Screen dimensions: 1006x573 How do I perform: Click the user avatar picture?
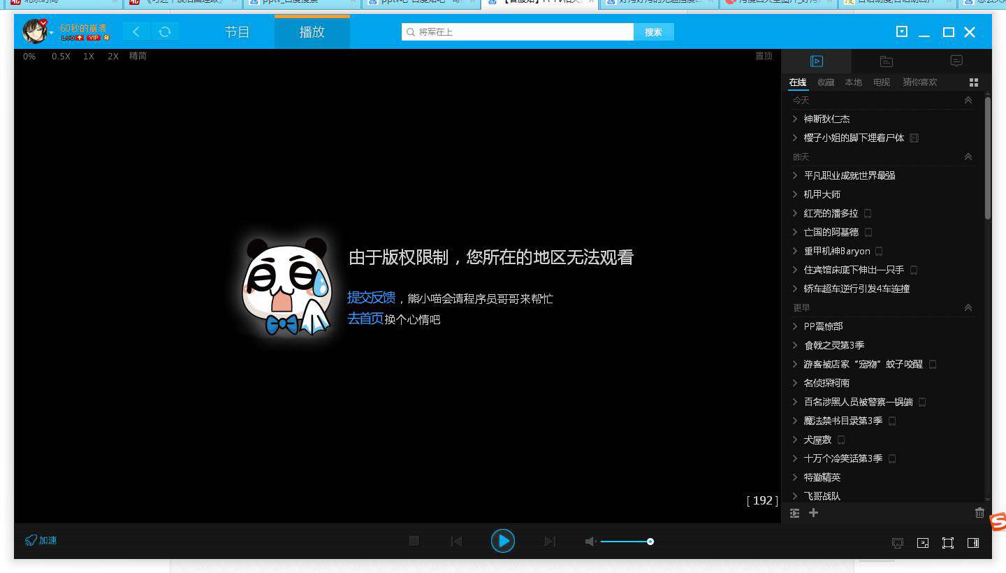tap(34, 31)
